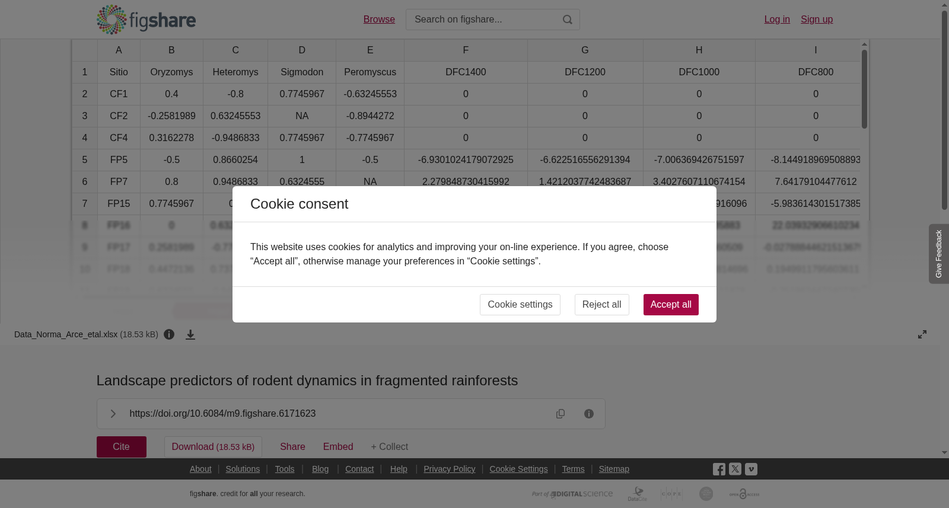Viewport: 949px width, 508px height.
Task: Copy the DOI link
Action: click(x=561, y=414)
